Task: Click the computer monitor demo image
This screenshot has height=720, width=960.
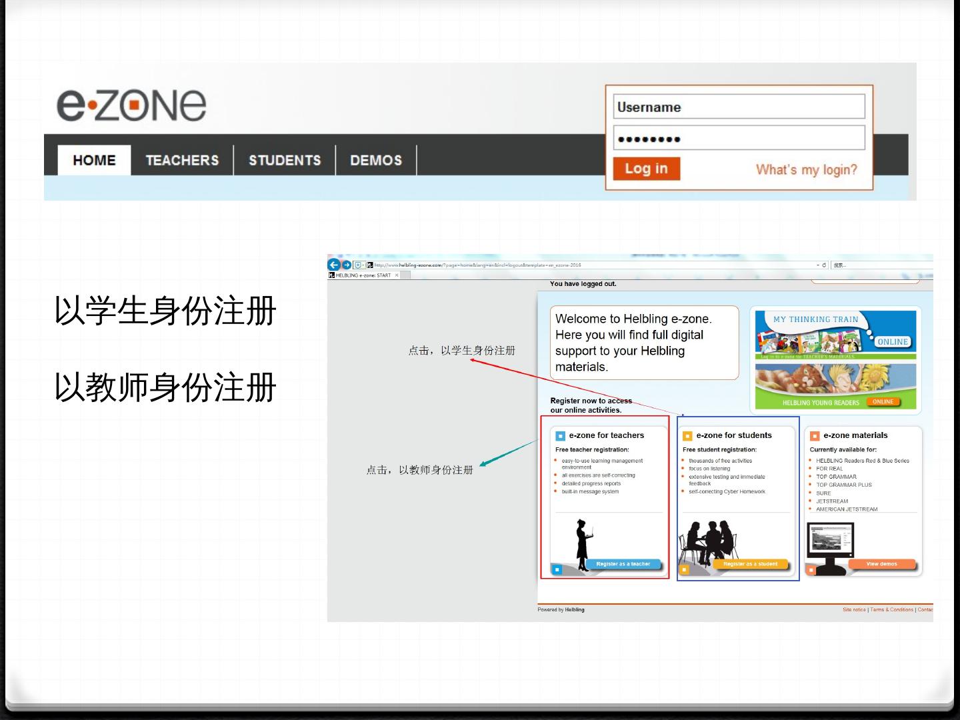Action: click(x=830, y=548)
